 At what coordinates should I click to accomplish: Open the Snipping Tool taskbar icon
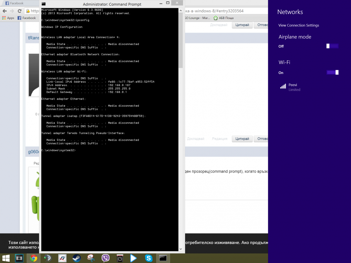91,258
